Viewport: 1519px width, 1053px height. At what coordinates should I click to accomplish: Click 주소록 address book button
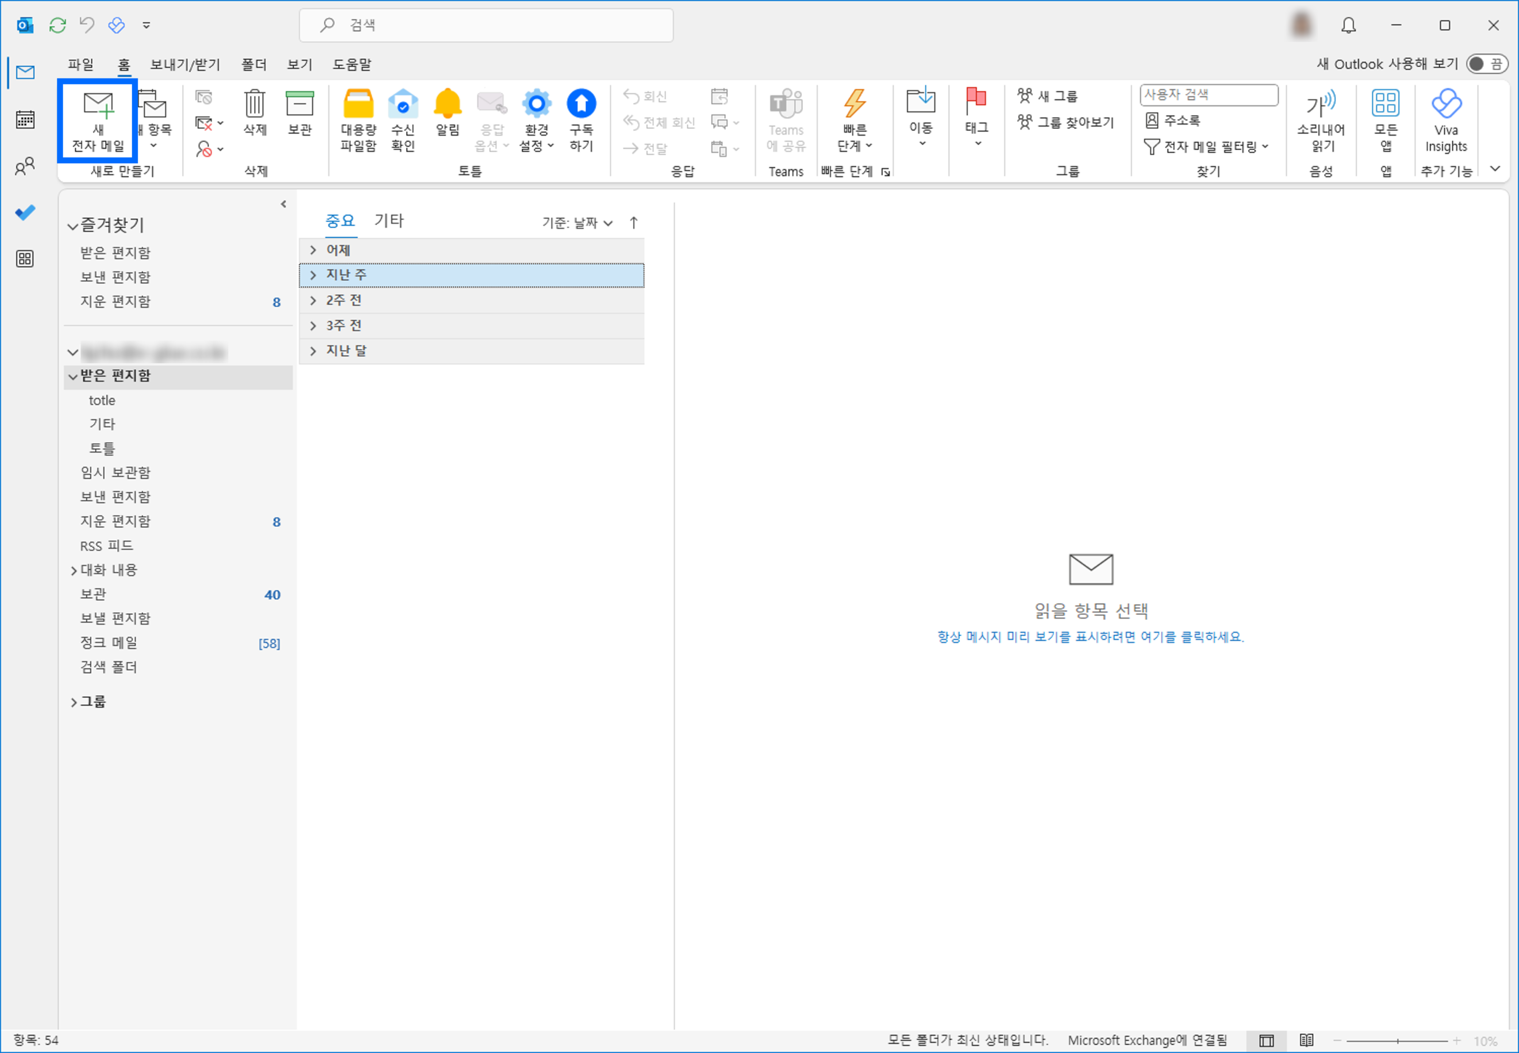click(1173, 120)
